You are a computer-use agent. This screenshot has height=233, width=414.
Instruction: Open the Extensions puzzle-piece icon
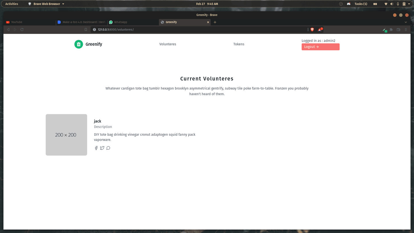(391, 30)
